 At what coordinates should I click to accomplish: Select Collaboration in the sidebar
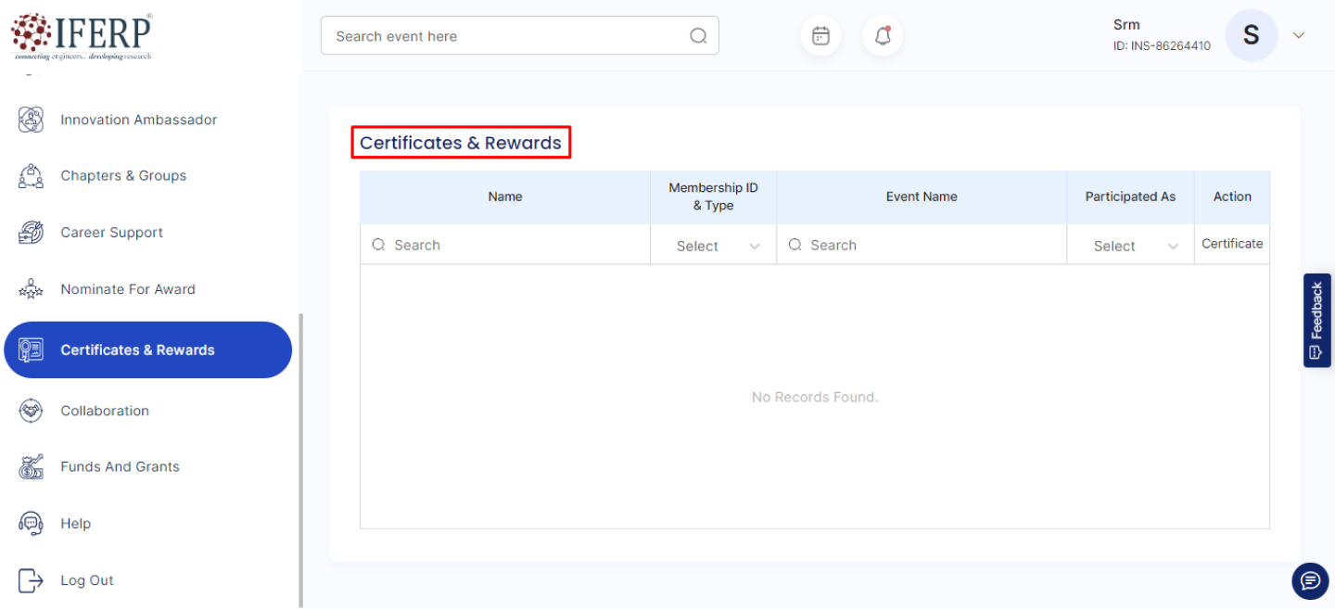coord(105,411)
